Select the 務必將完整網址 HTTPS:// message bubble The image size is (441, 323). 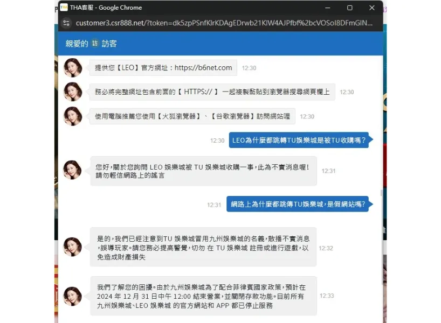tap(212, 92)
